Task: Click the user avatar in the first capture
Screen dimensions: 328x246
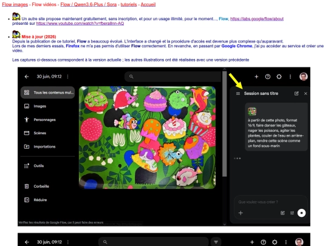Action: coord(304,77)
